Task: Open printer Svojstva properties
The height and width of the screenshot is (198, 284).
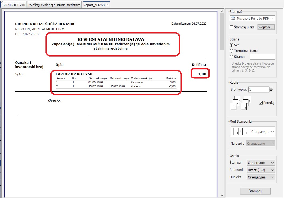Action: tap(266, 27)
